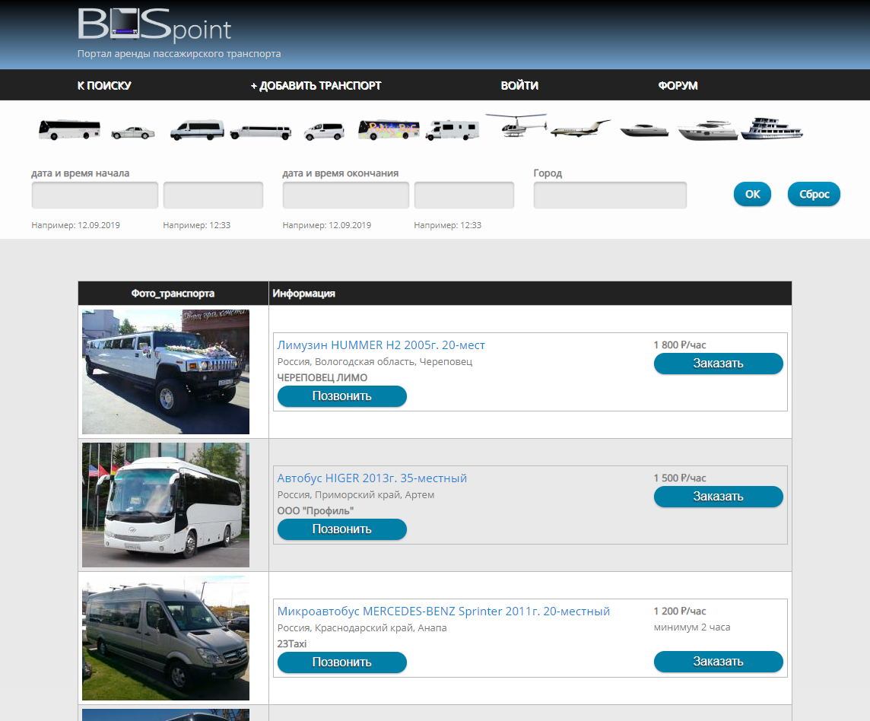Click the start time input field
870x721 pixels.
click(x=213, y=195)
